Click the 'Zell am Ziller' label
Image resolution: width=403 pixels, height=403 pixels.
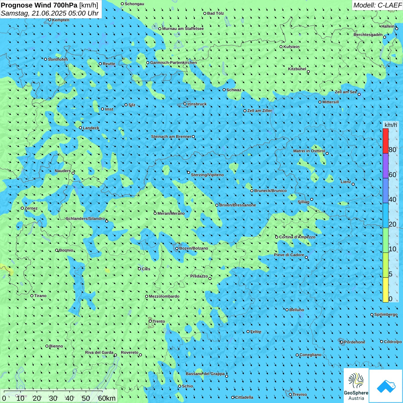click(260, 111)
